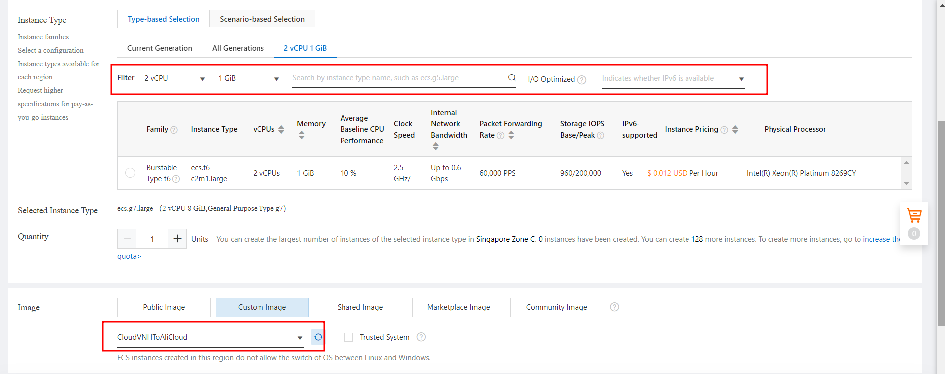Screen dimensions: 945x374
Task: Select the Public Image button
Action: pyautogui.click(x=164, y=307)
